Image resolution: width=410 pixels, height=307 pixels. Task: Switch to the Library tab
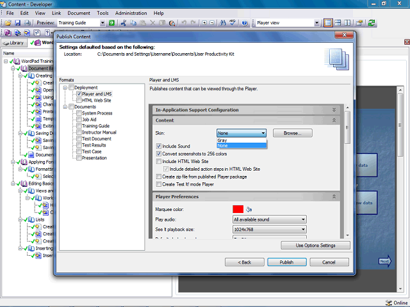click(14, 43)
